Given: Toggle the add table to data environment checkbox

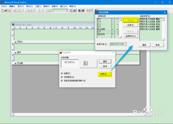Looking at the screenshot, I should (62, 81).
